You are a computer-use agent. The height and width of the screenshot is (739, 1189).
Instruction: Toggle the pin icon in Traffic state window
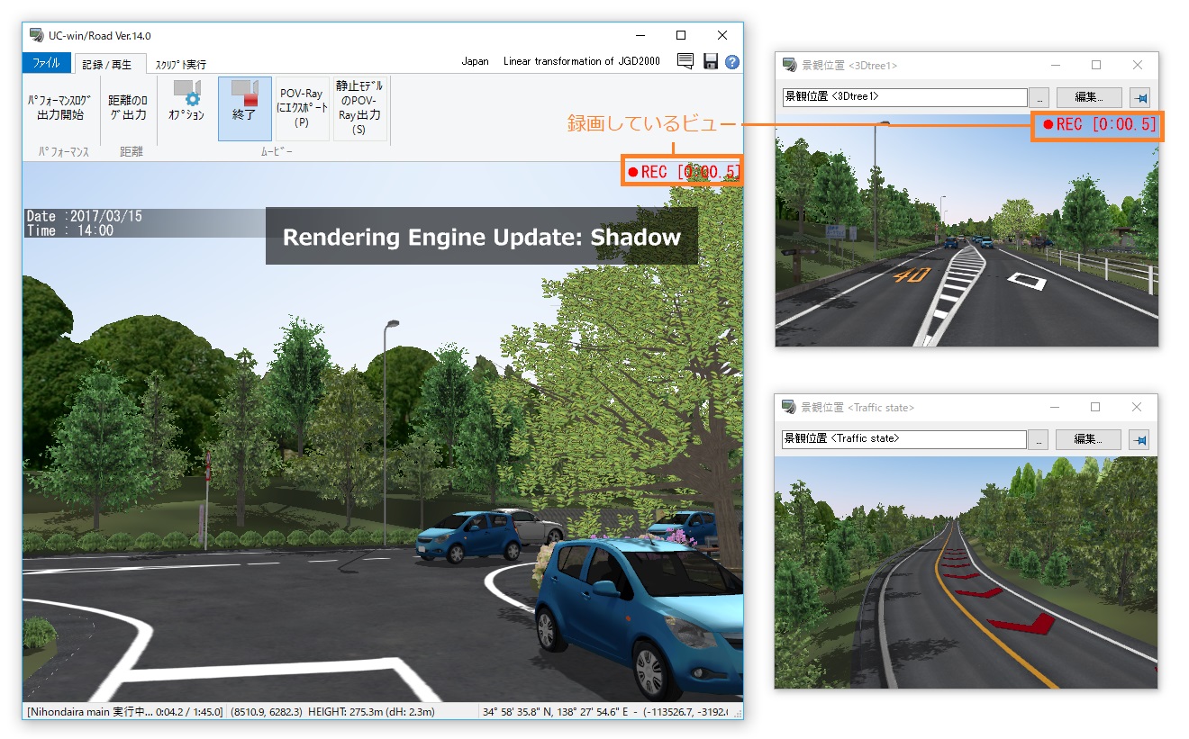click(x=1139, y=439)
